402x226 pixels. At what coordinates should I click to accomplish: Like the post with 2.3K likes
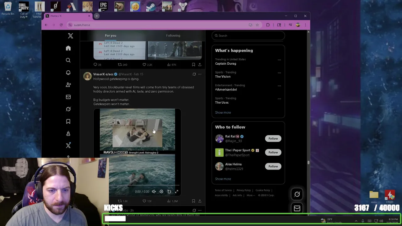pos(147,65)
